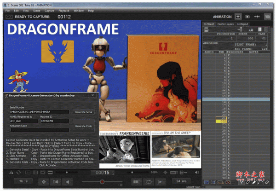
Task: Select the black marker drawing tool
Action: click(247, 182)
